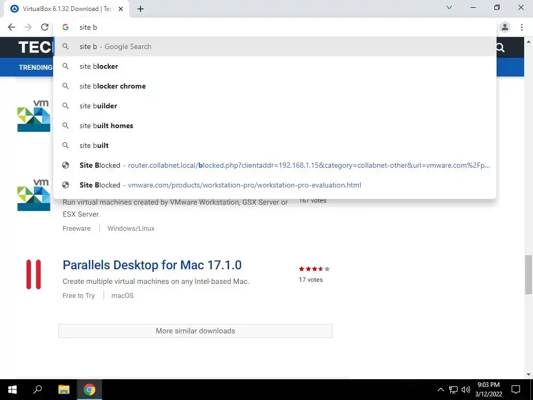Click the red Parallels Desktop icon
Screen dimensions: 533x400
[34, 274]
